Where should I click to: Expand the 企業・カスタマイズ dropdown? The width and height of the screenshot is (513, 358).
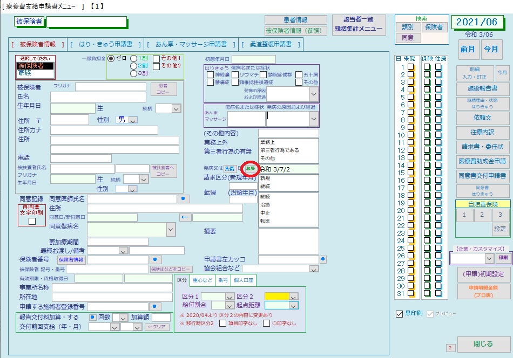click(x=489, y=258)
